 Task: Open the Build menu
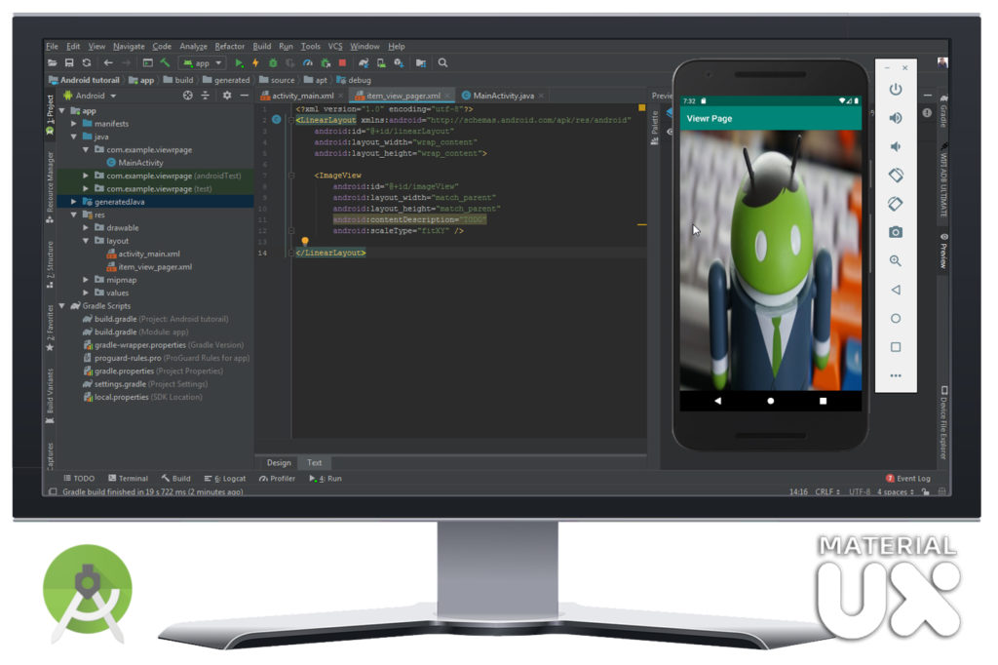pyautogui.click(x=262, y=47)
